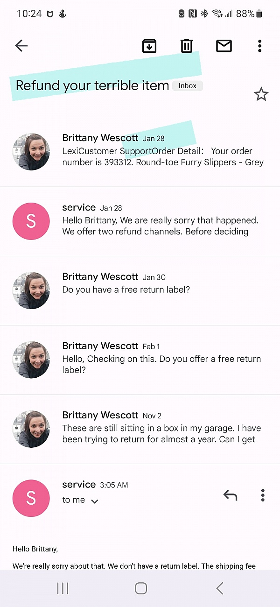Expand recipient details next to "to me"
The height and width of the screenshot is (607, 280).
click(95, 501)
